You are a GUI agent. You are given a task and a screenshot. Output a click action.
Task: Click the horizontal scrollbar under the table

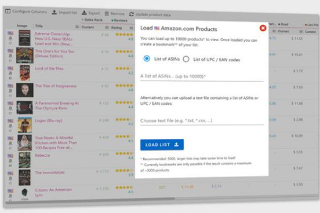click(x=90, y=199)
